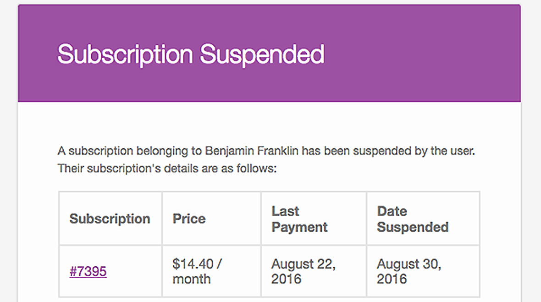Click the "Subscription Suspended" heading
541x302 pixels.
[x=191, y=54]
